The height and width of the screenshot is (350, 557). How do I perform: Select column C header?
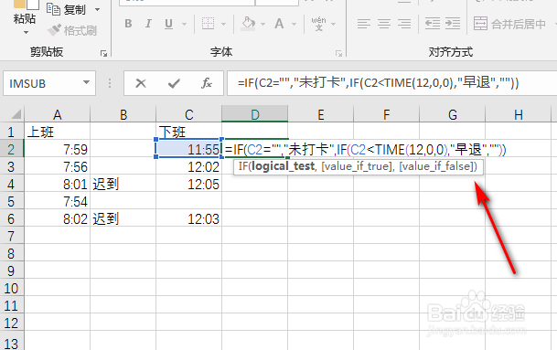tap(189, 114)
